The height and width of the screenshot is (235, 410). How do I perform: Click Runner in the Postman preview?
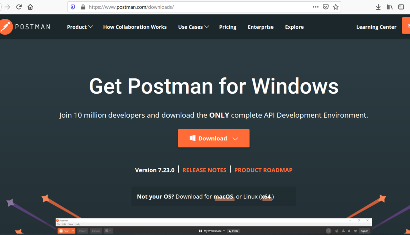(96, 231)
